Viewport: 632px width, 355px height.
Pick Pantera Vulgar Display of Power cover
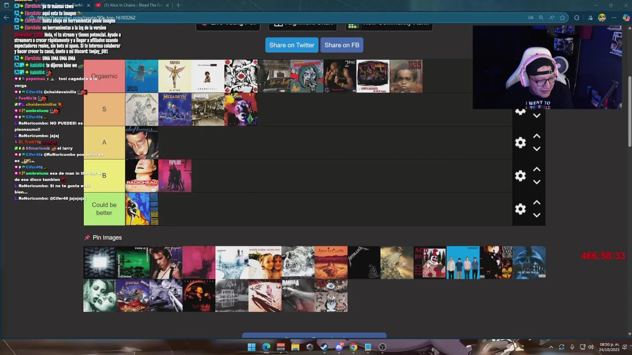tap(298, 296)
